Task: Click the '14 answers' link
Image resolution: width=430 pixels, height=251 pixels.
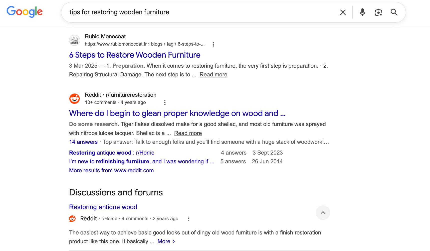Action: tap(83, 142)
